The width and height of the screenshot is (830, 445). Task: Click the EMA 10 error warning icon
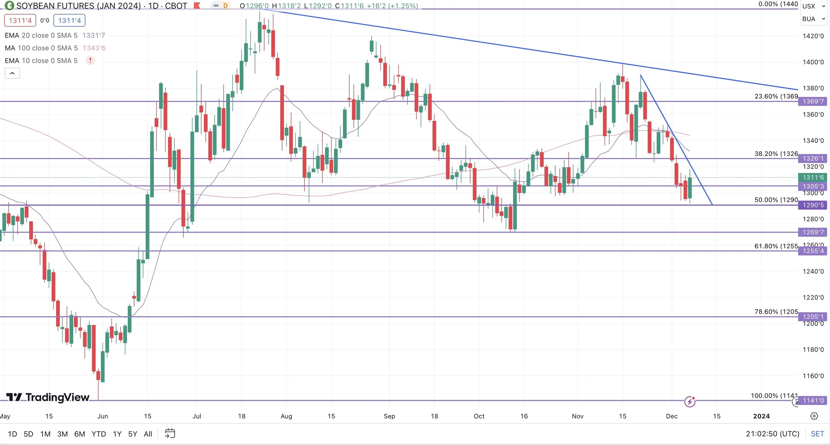point(90,60)
